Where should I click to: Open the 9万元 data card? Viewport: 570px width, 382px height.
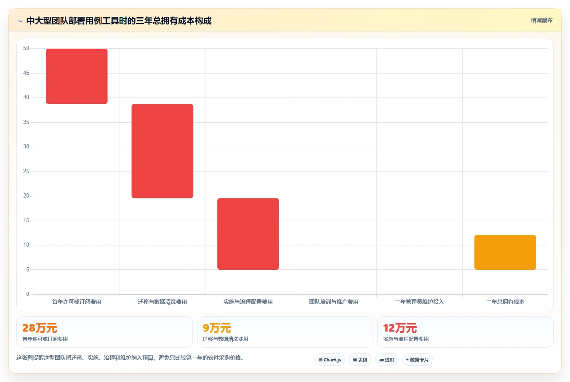(285, 332)
